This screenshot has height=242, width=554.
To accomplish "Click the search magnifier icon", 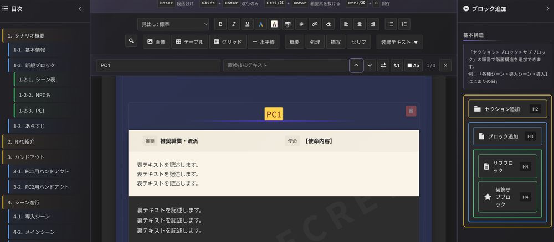I will tap(131, 41).
